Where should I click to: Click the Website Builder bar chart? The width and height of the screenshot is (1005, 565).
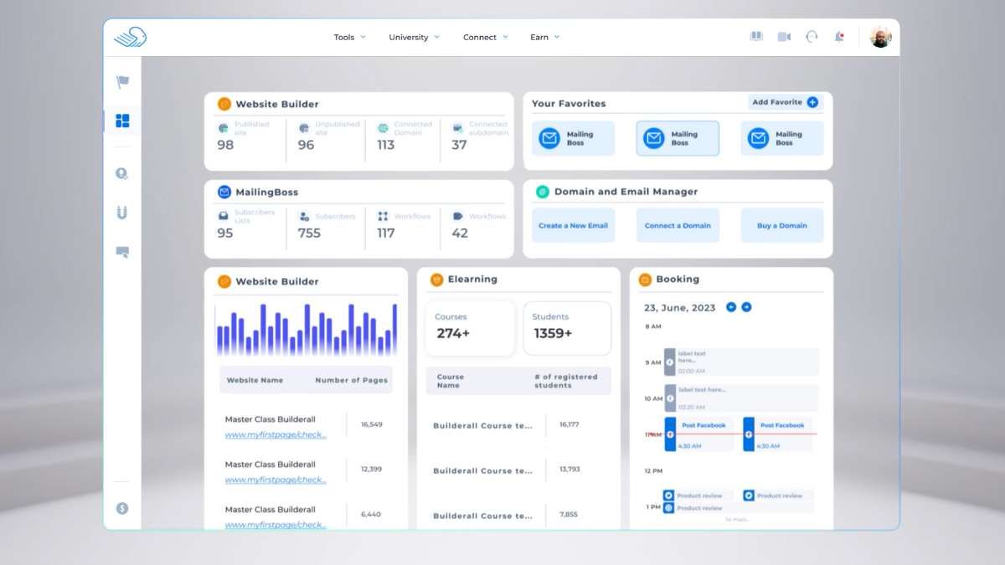307,329
